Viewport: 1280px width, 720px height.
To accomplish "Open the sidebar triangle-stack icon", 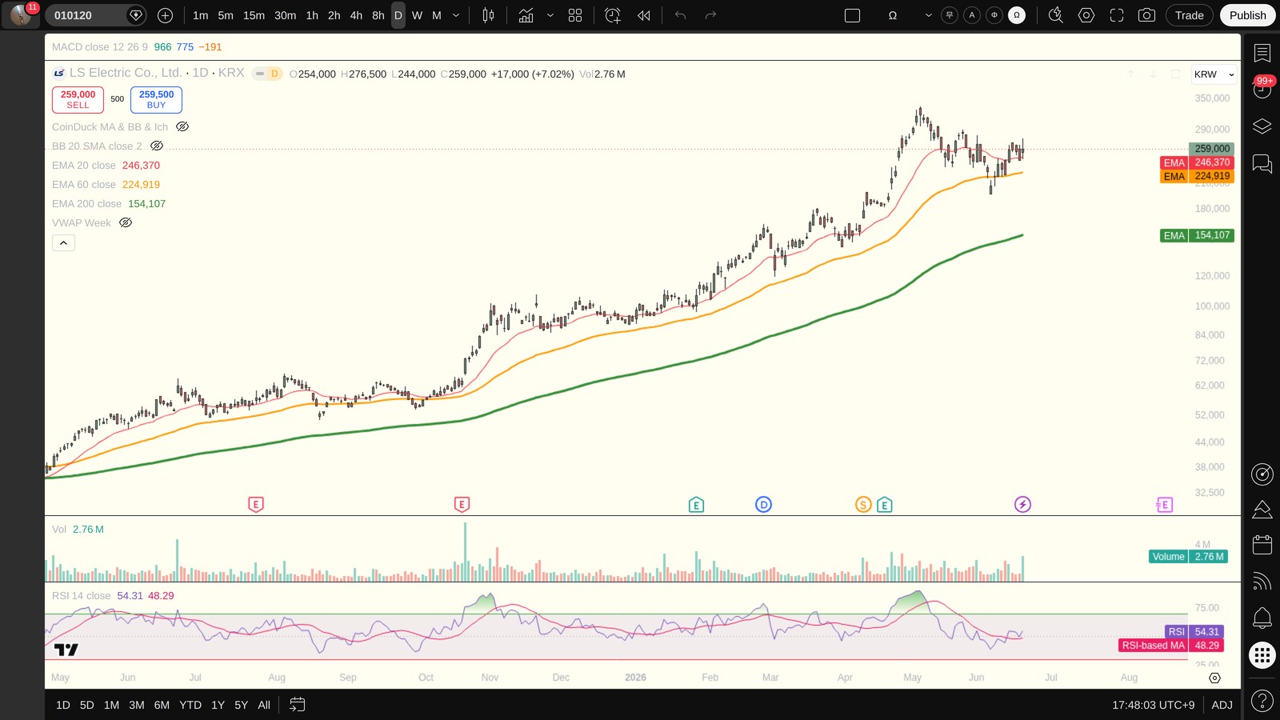I will tap(1262, 509).
